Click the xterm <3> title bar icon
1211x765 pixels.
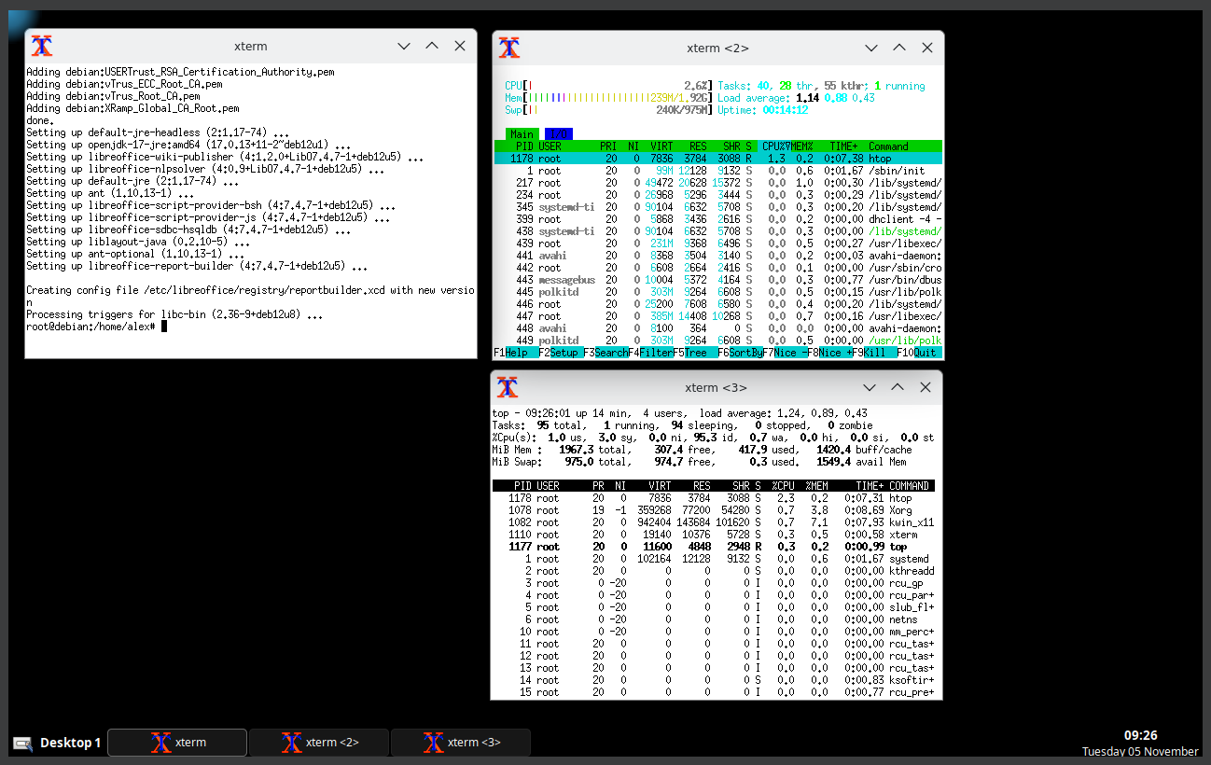click(x=508, y=387)
